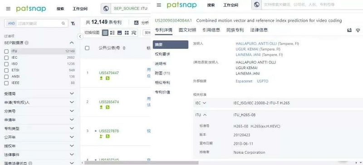Open patent US5479447 link

coord(109,73)
